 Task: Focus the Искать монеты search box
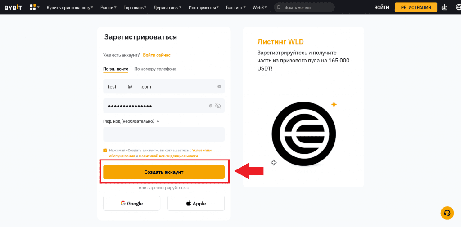(304, 7)
